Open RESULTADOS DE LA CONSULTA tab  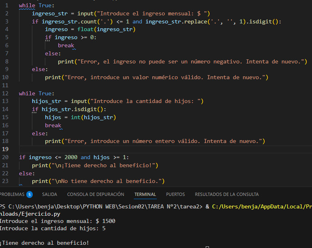(227, 194)
